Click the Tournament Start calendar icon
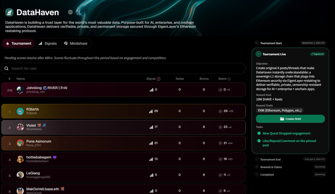This screenshot has height=194, width=335. [x=257, y=43]
